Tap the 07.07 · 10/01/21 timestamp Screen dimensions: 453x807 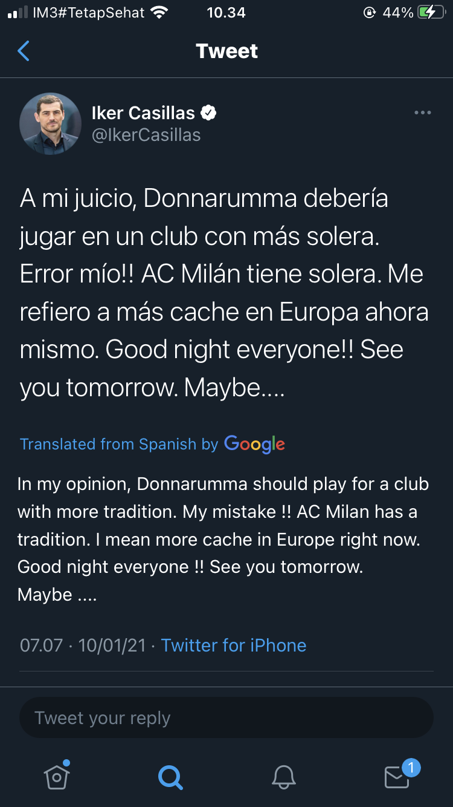point(83,645)
